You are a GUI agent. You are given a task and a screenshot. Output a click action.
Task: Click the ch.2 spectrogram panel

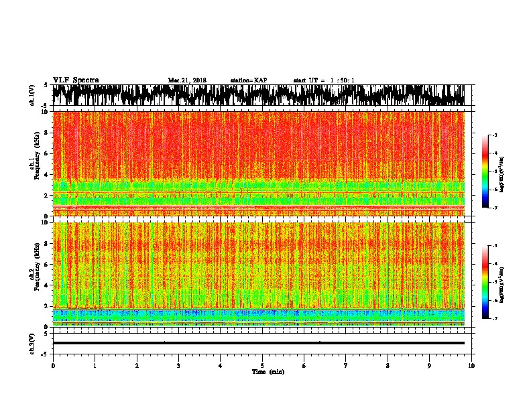[x=259, y=275]
